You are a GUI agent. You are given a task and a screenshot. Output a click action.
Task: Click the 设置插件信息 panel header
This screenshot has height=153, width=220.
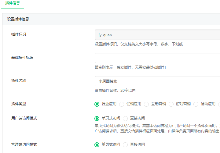click(18, 19)
